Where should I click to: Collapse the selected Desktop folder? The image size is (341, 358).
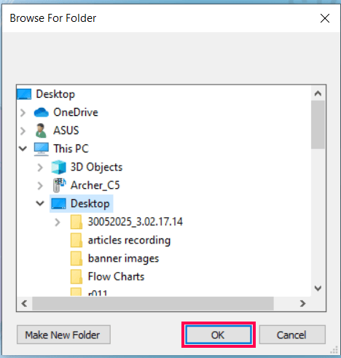40,203
